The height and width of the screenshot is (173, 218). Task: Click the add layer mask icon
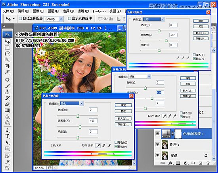click(178, 163)
